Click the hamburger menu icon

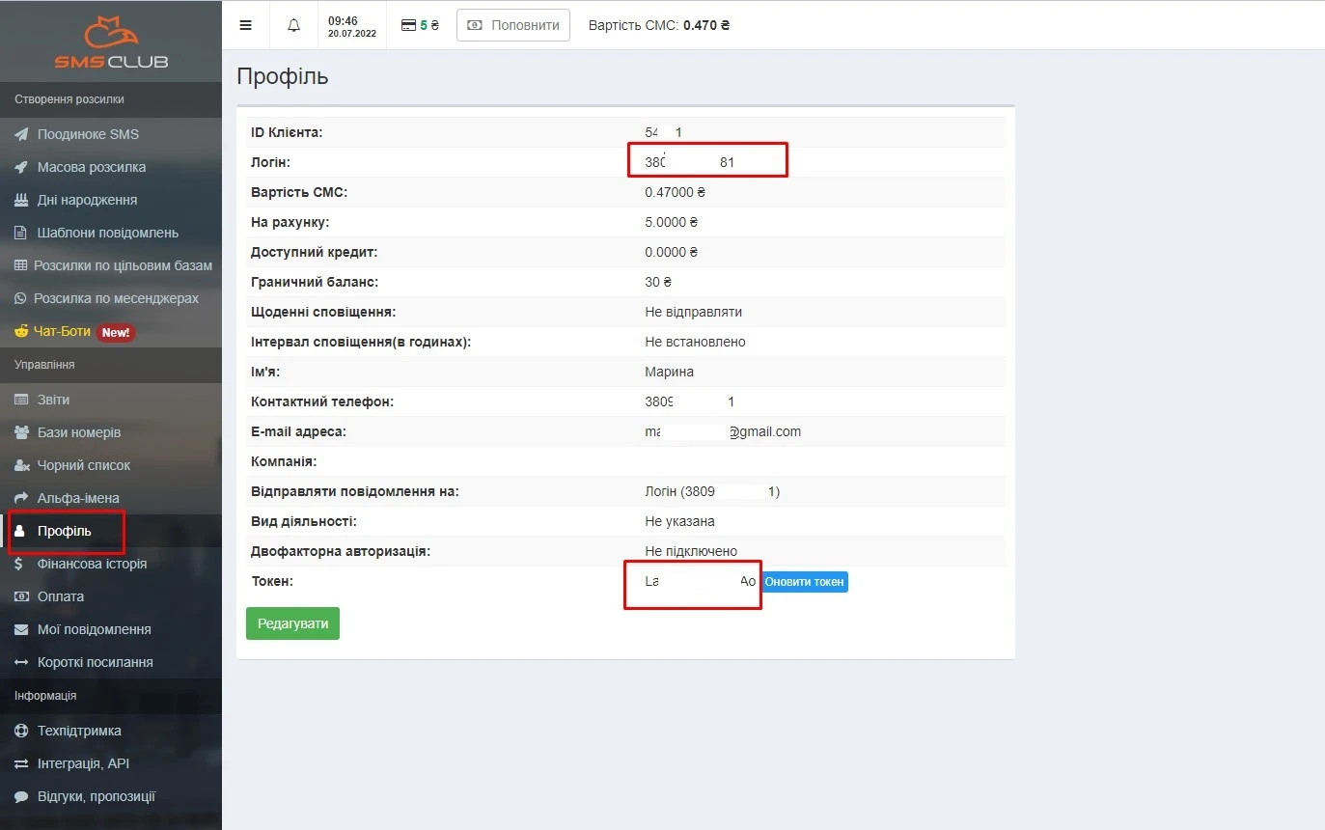click(245, 25)
